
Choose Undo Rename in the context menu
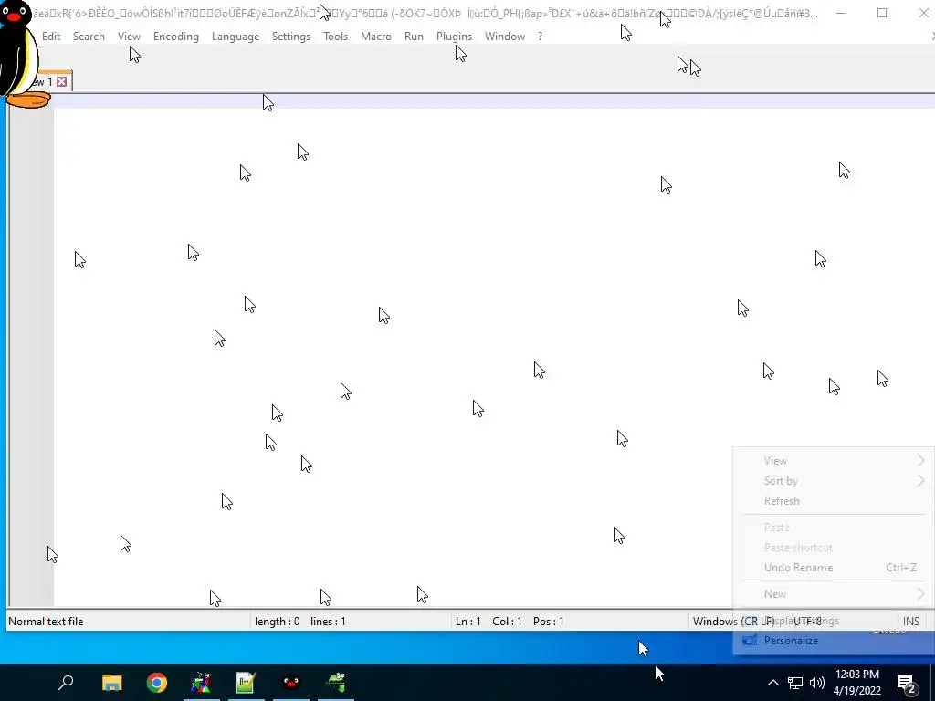pos(834,568)
